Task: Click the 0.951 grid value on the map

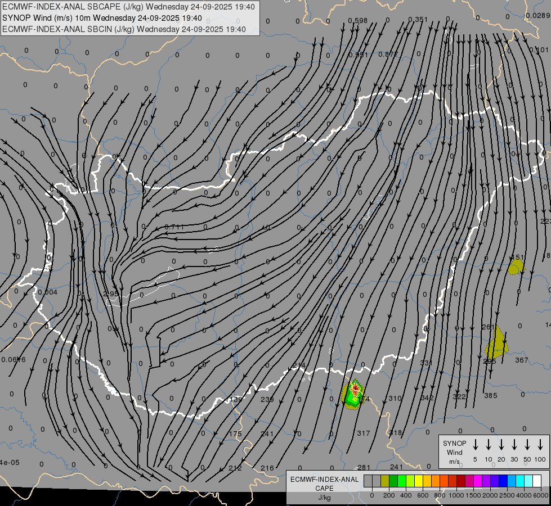Action: [358, 55]
